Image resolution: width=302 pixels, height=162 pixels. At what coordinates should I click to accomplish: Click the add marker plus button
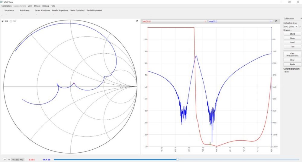(x=5, y=159)
